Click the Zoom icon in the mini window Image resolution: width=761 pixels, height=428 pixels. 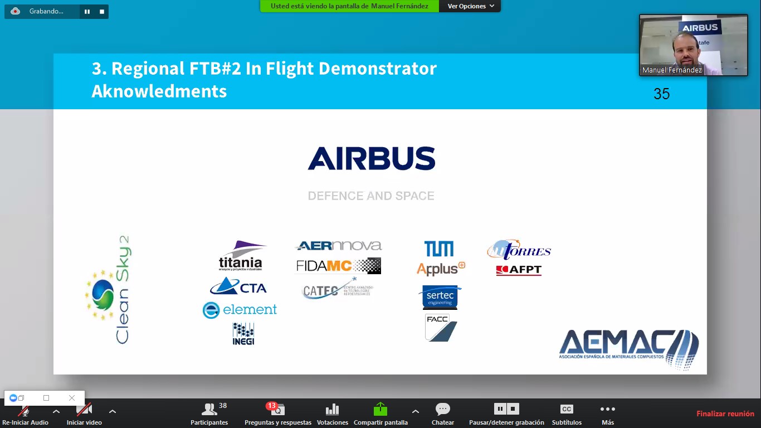tap(13, 398)
